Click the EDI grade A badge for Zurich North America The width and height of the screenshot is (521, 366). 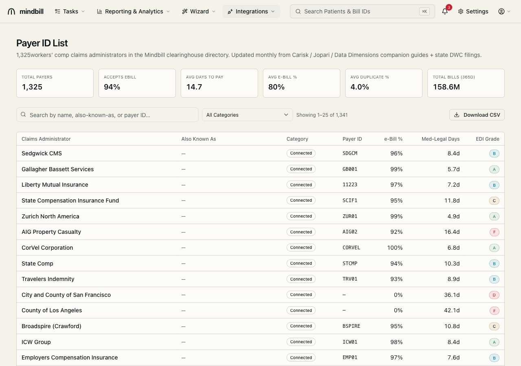[494, 216]
